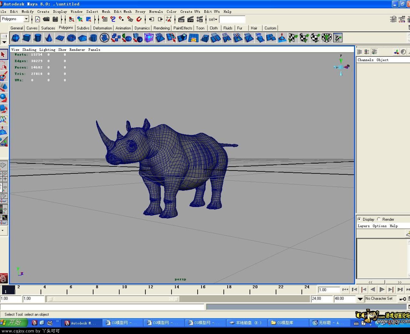Create a polygon pyramid from the shelf
Screen dimensions: 410x334
82,38
